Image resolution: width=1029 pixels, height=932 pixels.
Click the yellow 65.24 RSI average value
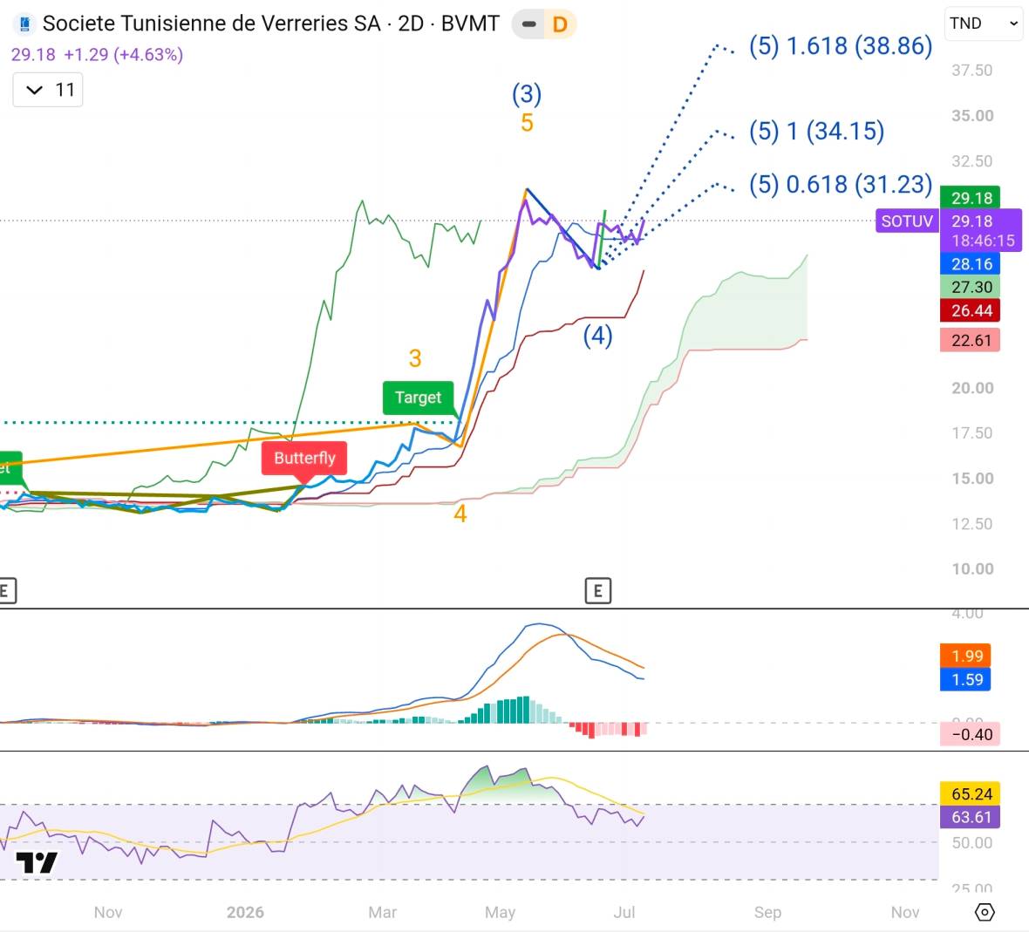[971, 793]
